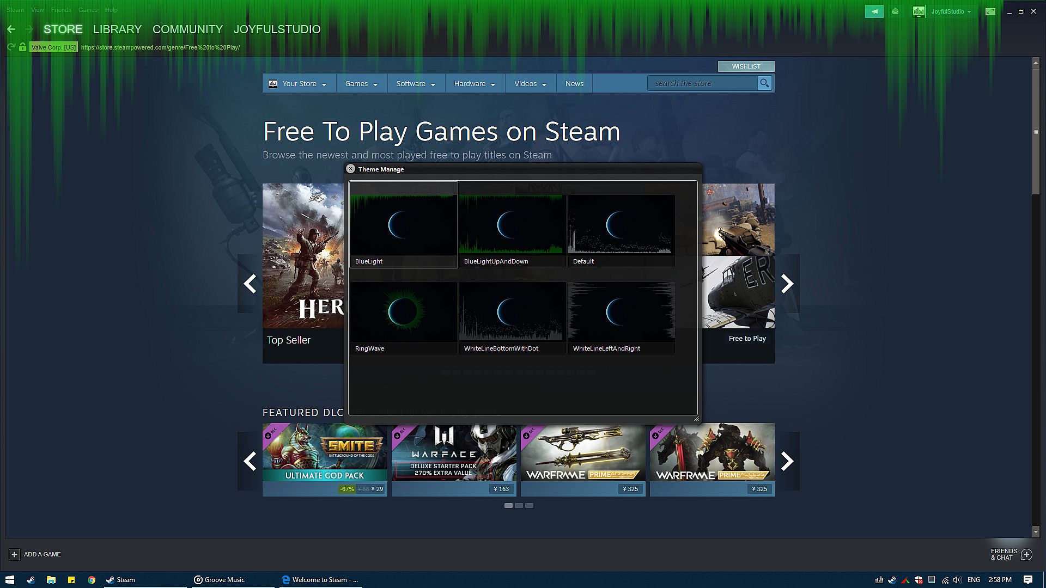Click the store search magnifier icon
The width and height of the screenshot is (1046, 588).
[764, 83]
